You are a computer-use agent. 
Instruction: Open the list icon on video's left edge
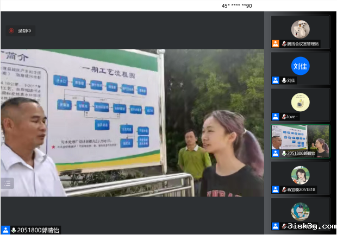tap(7, 183)
